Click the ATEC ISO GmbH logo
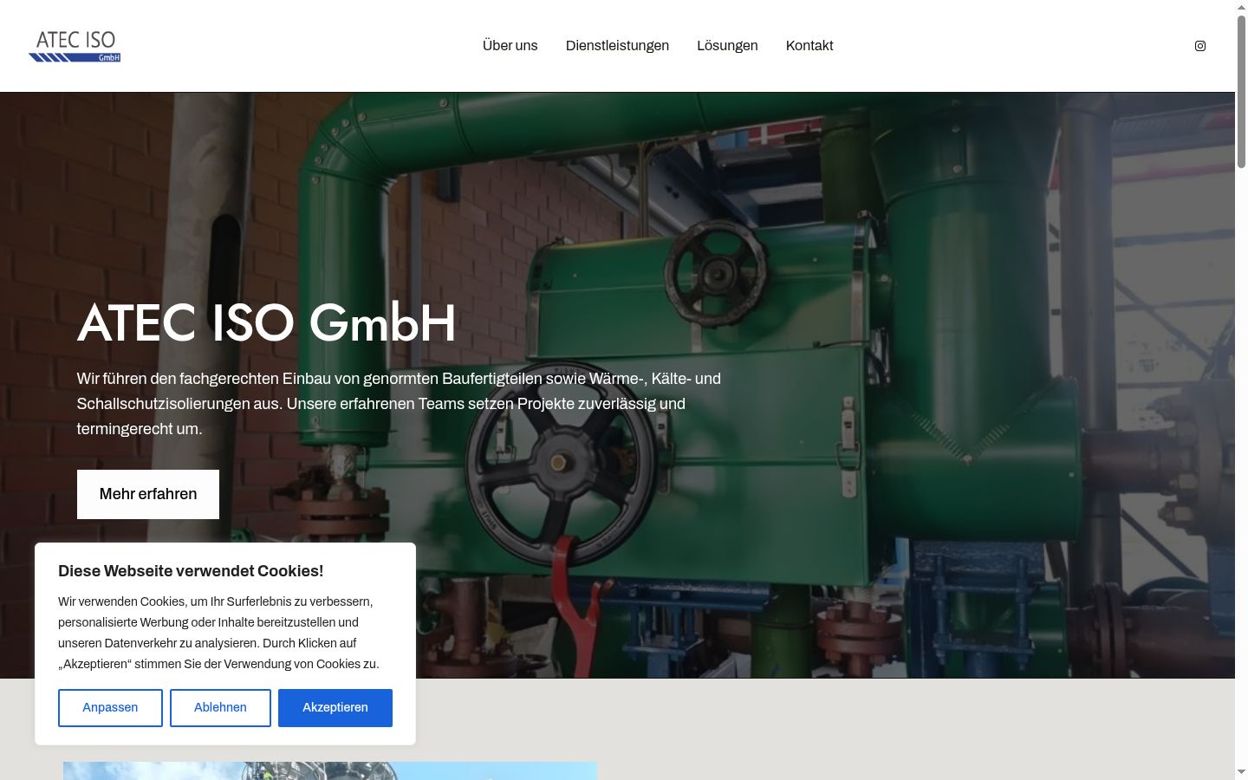This screenshot has width=1248, height=780. pyautogui.click(x=75, y=46)
